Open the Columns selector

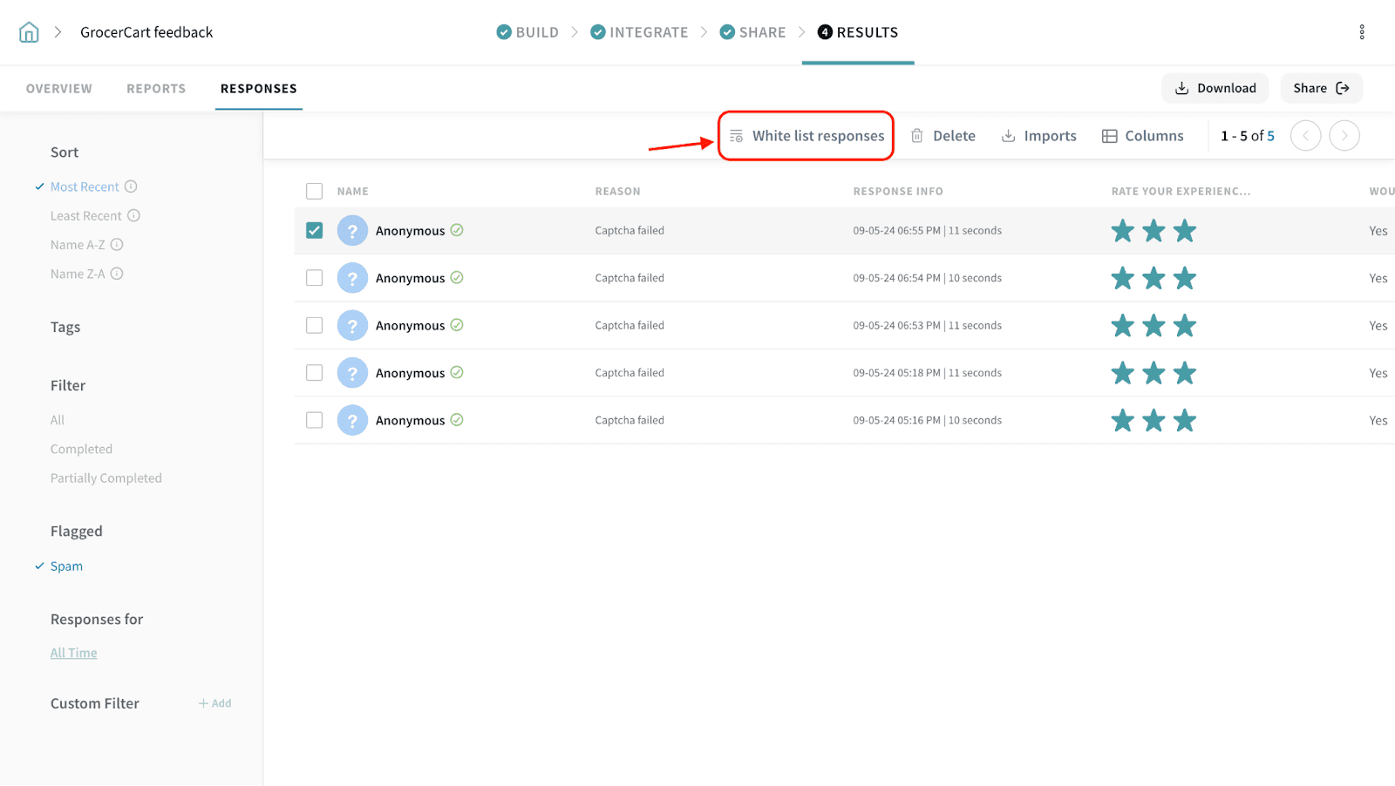click(1142, 136)
